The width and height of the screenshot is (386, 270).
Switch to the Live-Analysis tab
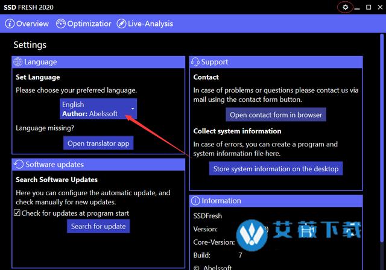click(145, 24)
